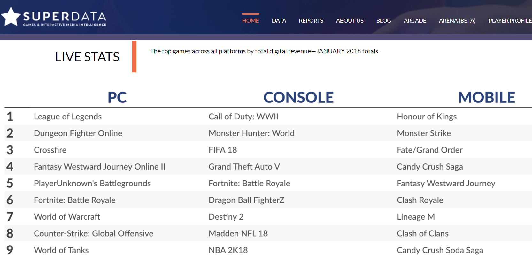Select Fortnite: Battle Royale in console column
The height and width of the screenshot is (257, 532).
[x=249, y=183]
